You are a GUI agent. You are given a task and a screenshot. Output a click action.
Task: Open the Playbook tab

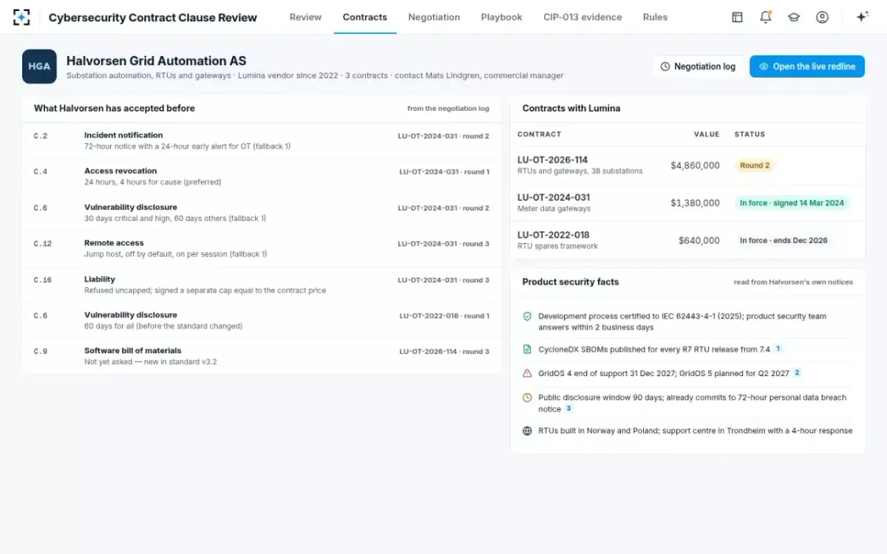pos(502,17)
